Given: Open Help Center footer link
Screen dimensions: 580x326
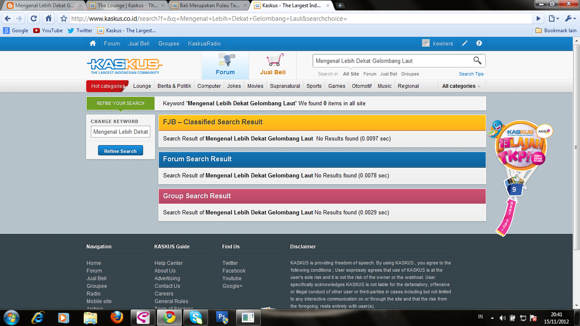Looking at the screenshot, I should pos(169,263).
